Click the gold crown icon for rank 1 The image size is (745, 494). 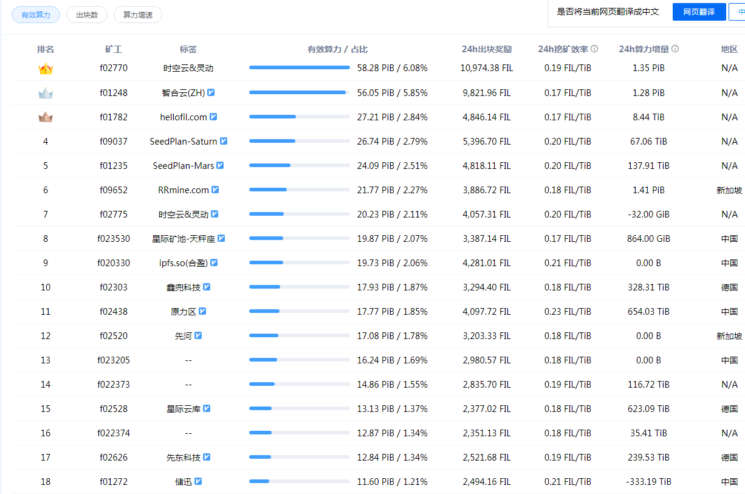pos(46,67)
